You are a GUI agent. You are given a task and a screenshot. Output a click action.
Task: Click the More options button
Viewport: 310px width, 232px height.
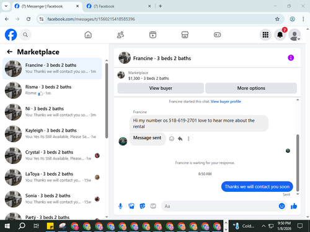[x=251, y=88]
